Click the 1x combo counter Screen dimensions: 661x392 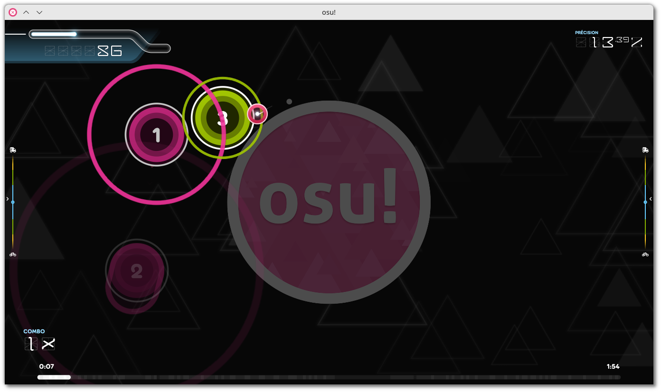(x=40, y=344)
